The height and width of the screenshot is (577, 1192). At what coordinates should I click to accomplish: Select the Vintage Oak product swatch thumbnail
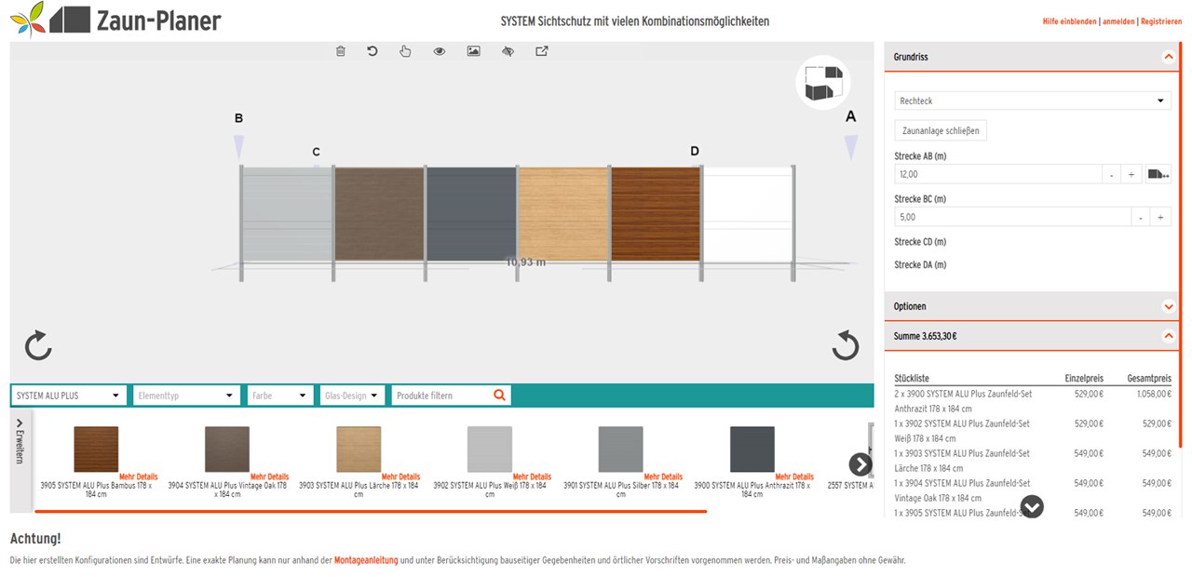tap(227, 450)
